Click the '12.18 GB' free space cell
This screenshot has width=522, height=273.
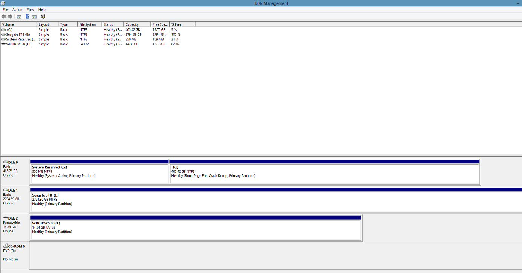[159, 44]
